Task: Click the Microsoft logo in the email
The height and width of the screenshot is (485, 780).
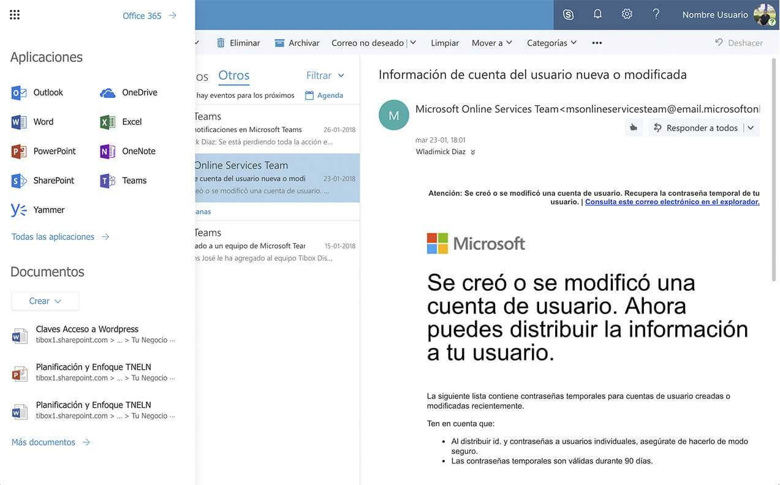Action: (x=476, y=243)
